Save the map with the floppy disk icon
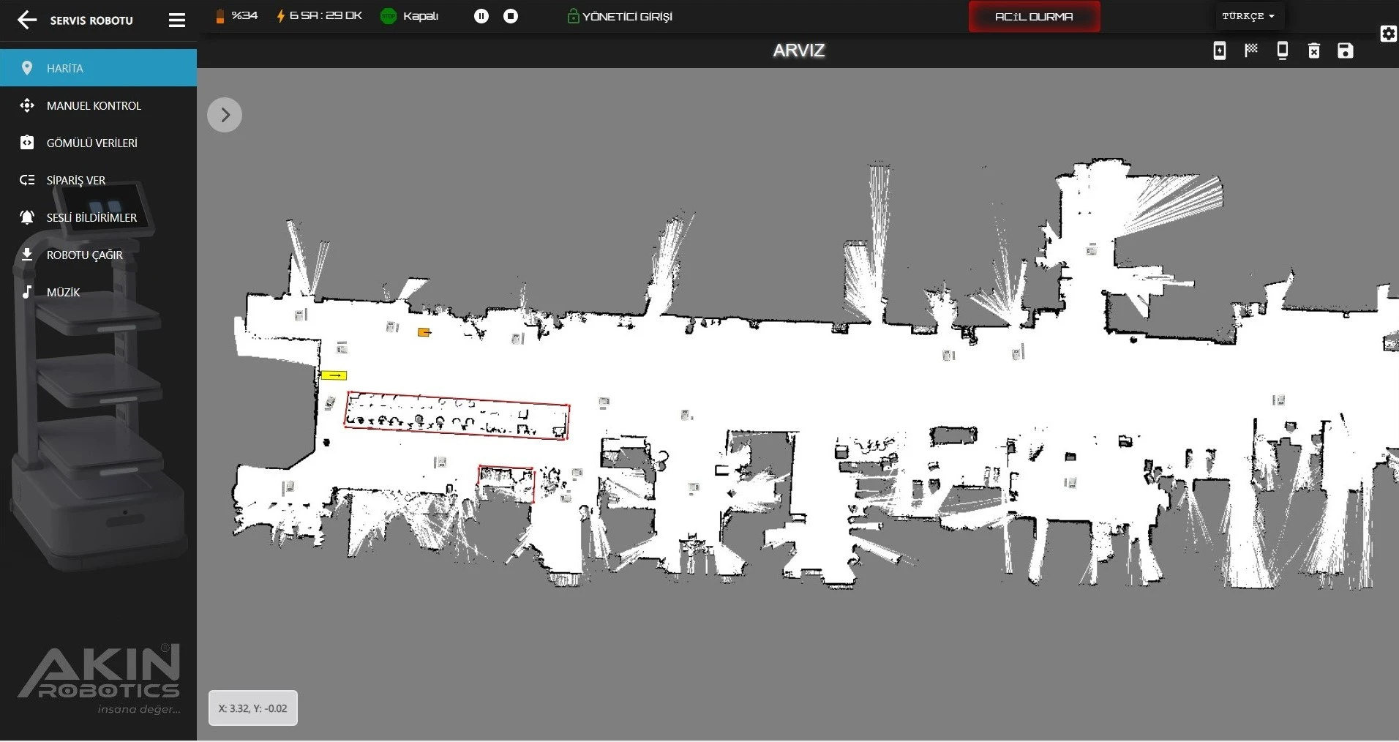The height and width of the screenshot is (742, 1399). click(x=1346, y=50)
